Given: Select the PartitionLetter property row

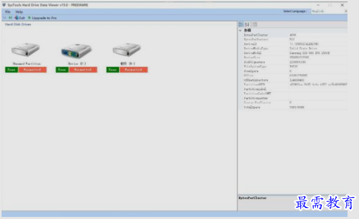Looking at the screenshot, I should 293,98.
